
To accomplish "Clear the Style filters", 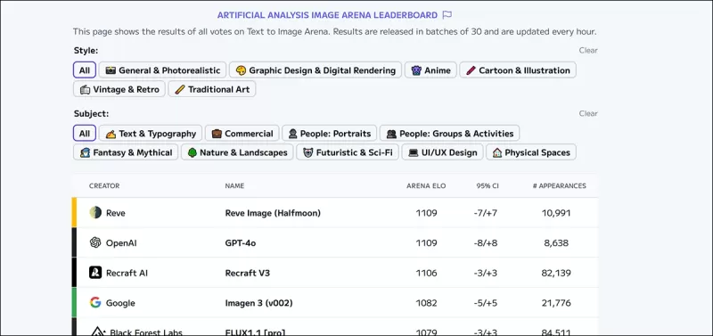I will click(x=588, y=51).
